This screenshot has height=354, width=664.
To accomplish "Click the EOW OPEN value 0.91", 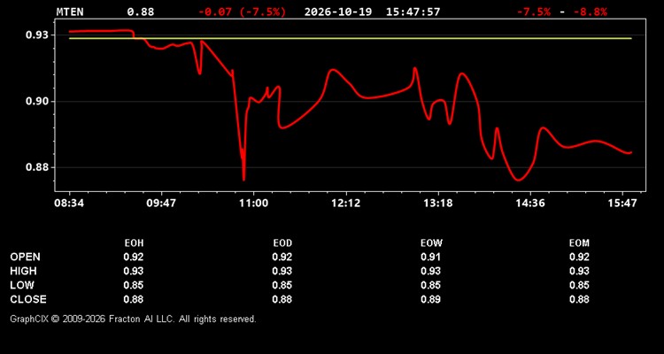I will tap(430, 257).
